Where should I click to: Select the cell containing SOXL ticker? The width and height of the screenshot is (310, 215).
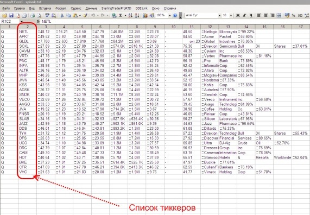pos(28,46)
